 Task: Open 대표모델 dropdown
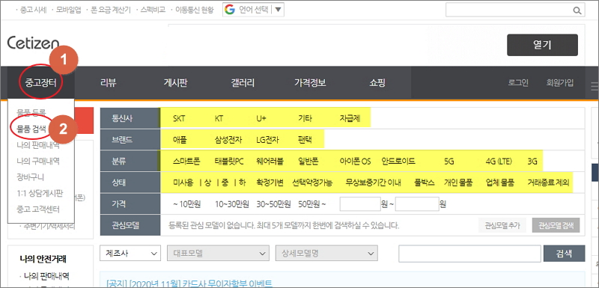point(218,254)
